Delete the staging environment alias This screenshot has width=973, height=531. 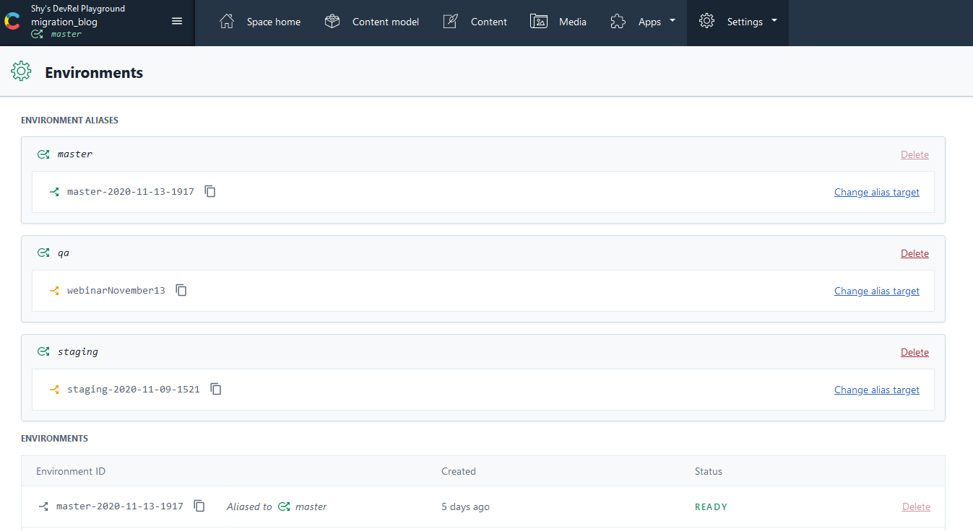914,352
